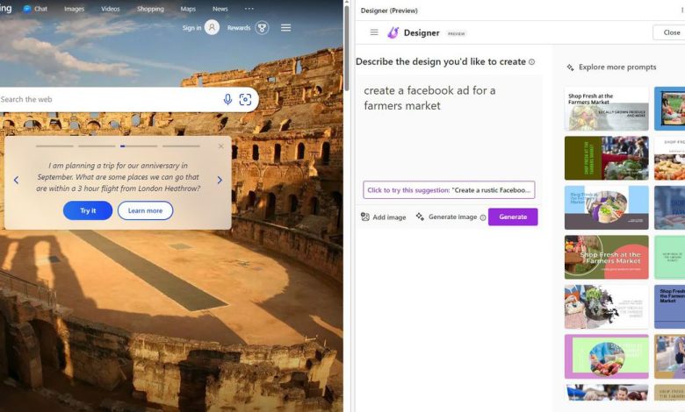Select the third carousel progress segment

[139, 146]
